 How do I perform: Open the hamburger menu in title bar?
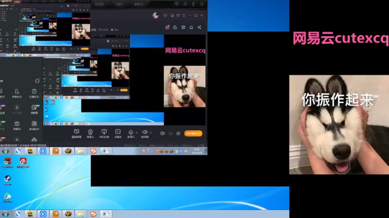tap(184, 16)
